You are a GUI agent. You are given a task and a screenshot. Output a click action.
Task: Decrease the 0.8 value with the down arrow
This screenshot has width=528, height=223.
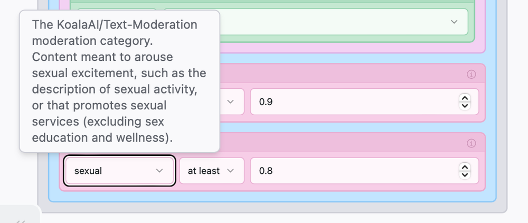click(x=465, y=175)
